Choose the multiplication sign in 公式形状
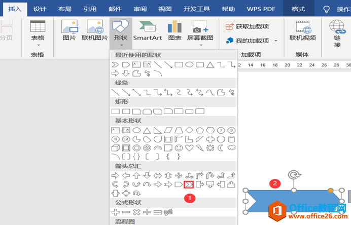The width and height of the screenshot is (351, 225). click(136, 212)
